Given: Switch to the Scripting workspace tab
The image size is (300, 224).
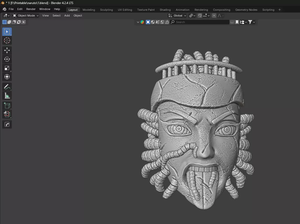Looking at the screenshot, I should pyautogui.click(x=268, y=10).
